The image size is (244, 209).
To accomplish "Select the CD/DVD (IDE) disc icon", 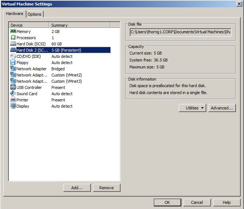I will pos(13,56).
